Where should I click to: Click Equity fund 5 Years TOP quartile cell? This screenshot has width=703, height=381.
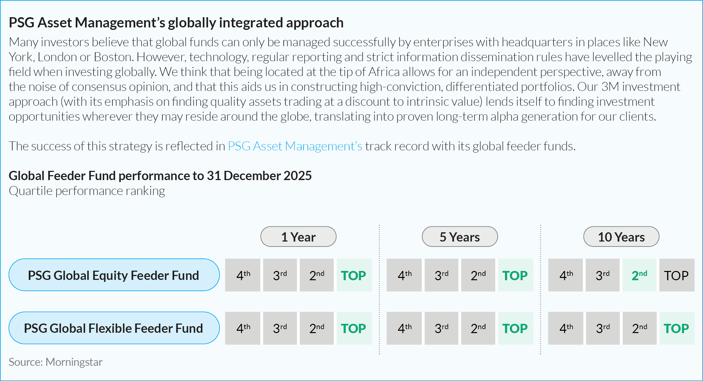[516, 275]
